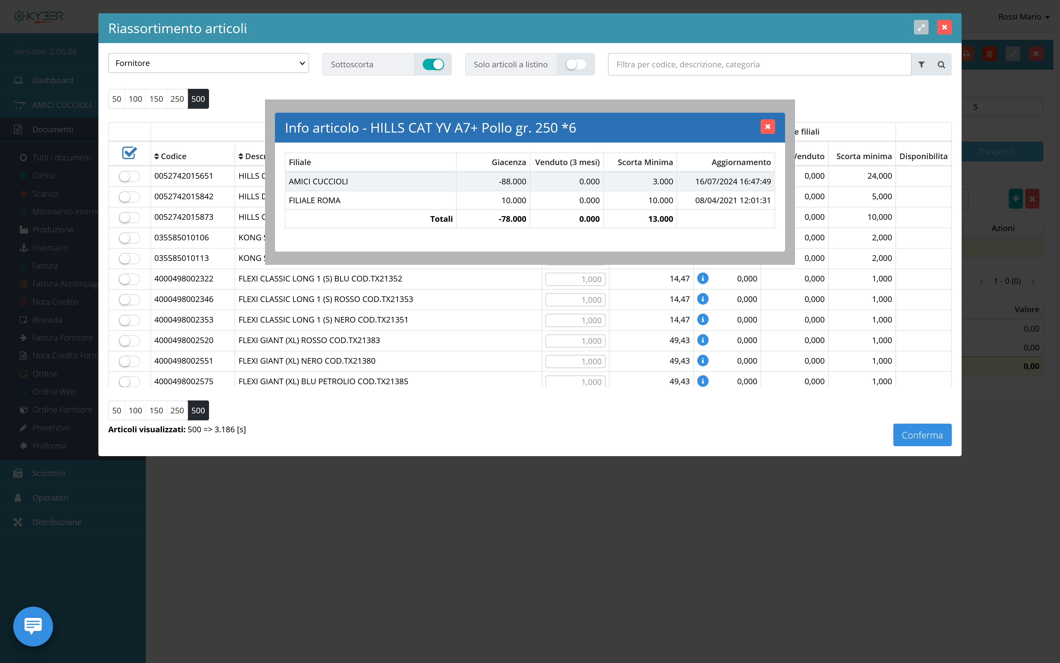Click background print toolbar icon

(x=966, y=54)
